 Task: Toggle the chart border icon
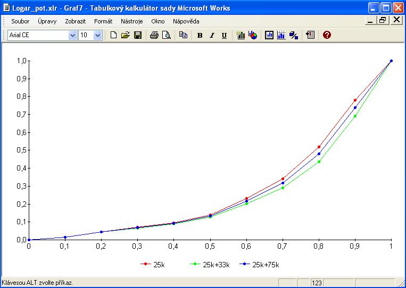click(269, 35)
